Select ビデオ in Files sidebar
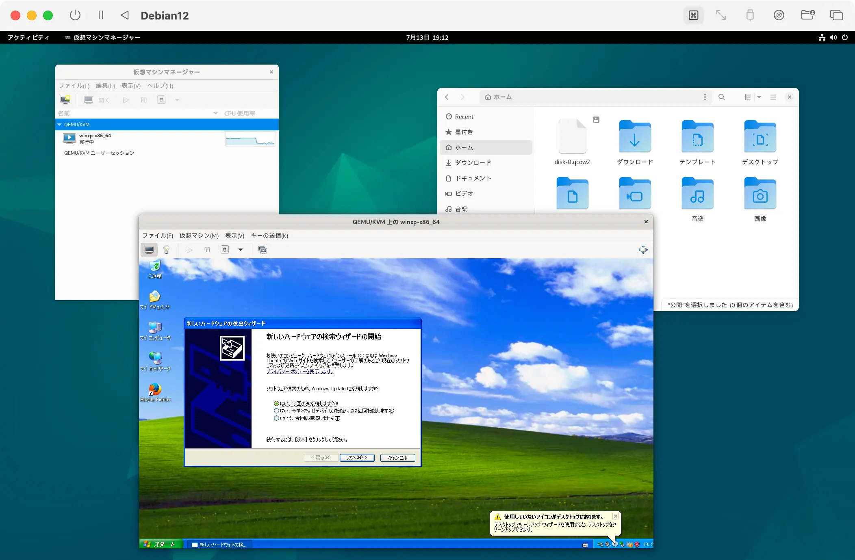The image size is (855, 560). coord(486,194)
